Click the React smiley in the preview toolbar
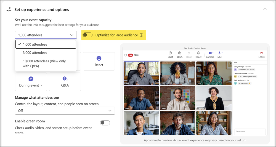Viewport: 276px width, 147px height. [198, 53]
